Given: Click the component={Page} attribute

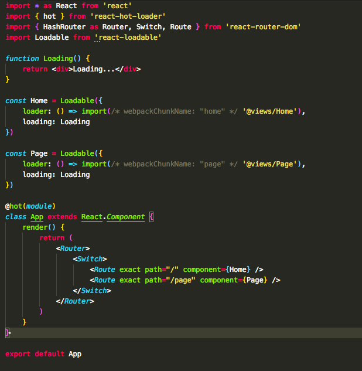Looking at the screenshot, I should click(x=234, y=280).
